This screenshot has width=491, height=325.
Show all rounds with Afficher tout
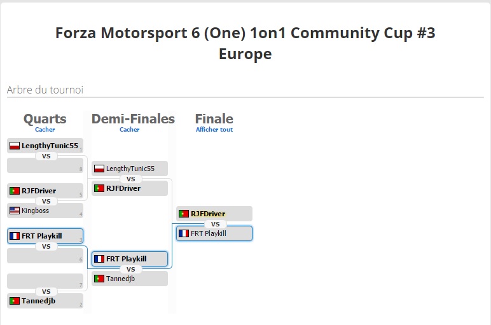click(x=214, y=130)
